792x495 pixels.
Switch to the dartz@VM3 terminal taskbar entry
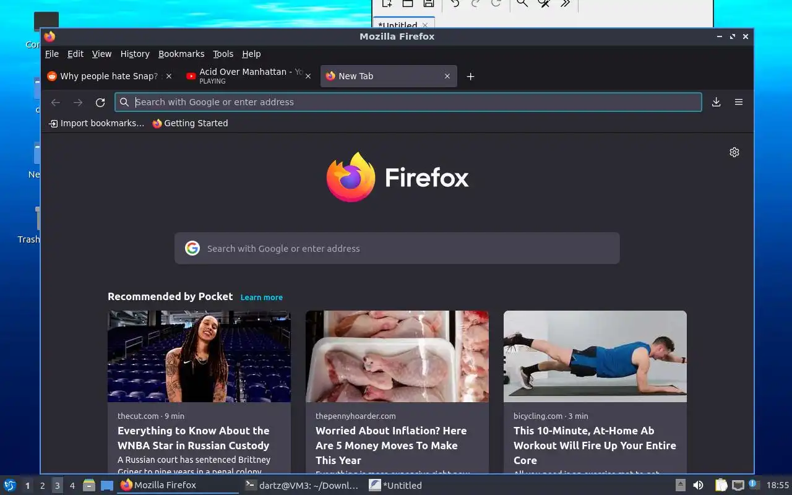pos(302,485)
